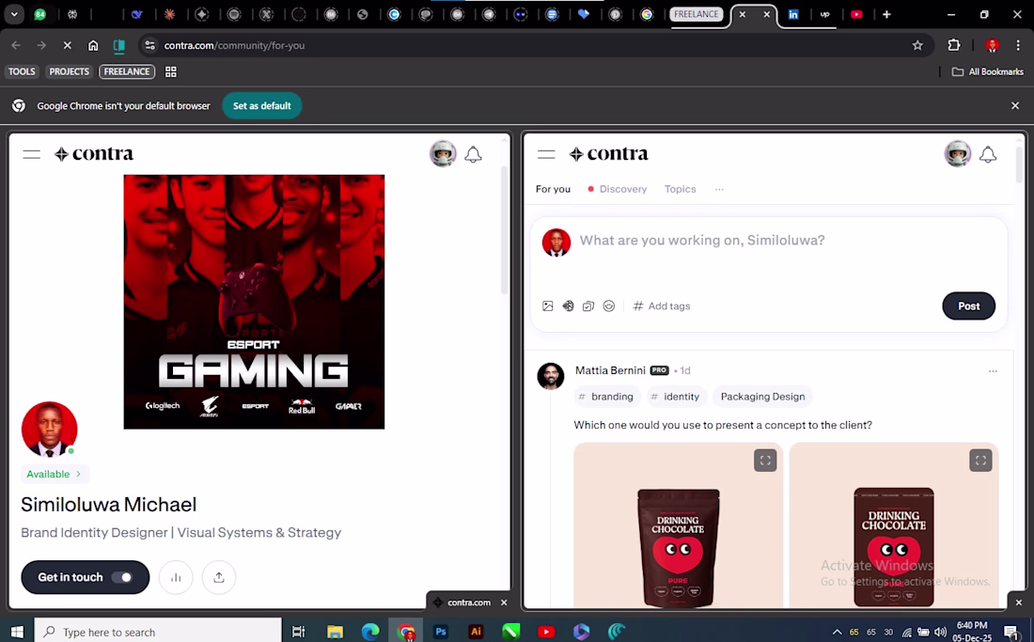Open a new browser tab
1034x642 pixels.
(886, 14)
